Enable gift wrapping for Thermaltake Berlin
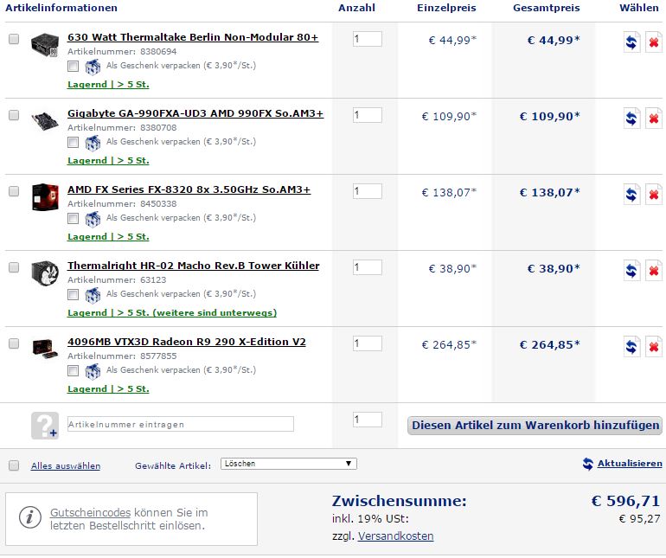 pos(73,67)
